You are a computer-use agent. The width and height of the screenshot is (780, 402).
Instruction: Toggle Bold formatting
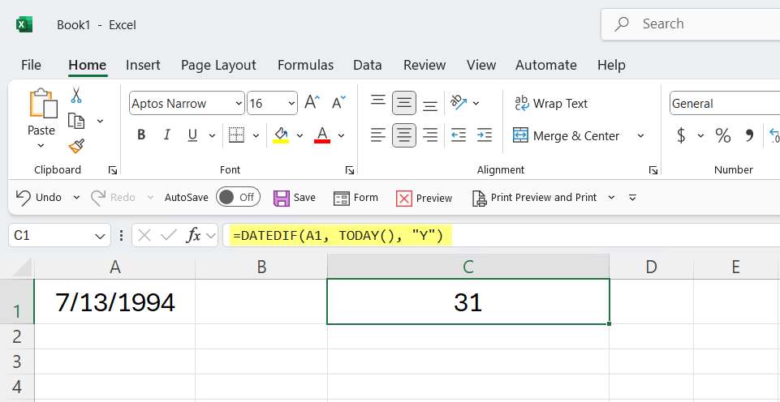(141, 135)
